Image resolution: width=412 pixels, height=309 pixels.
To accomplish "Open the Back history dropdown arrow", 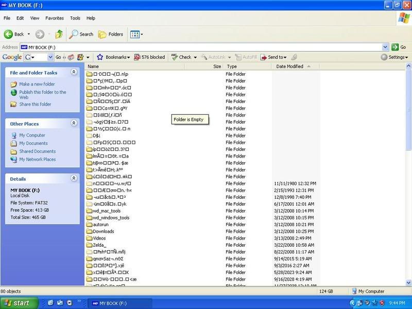I will pos(29,34).
